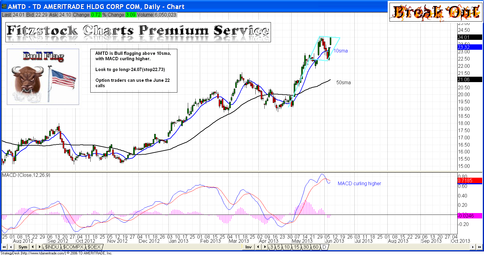Click the Jan 2013 date axis label
484x255 pixels.
point(178,241)
